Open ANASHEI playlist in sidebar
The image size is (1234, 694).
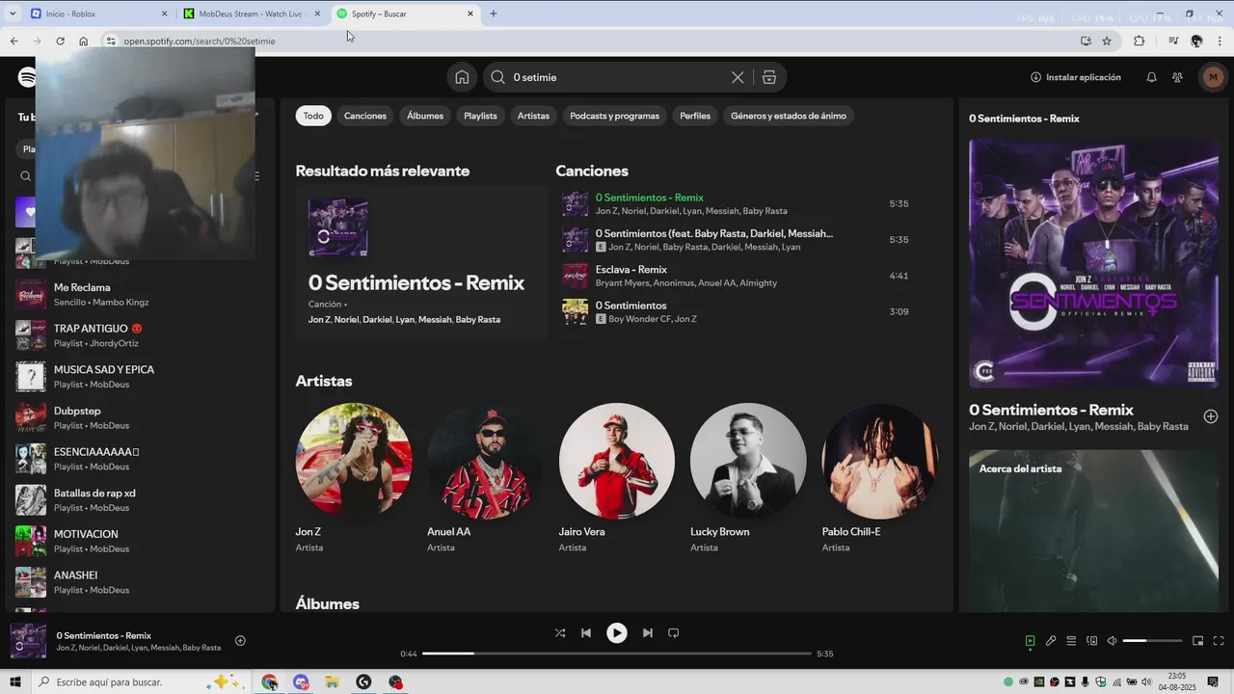139,582
